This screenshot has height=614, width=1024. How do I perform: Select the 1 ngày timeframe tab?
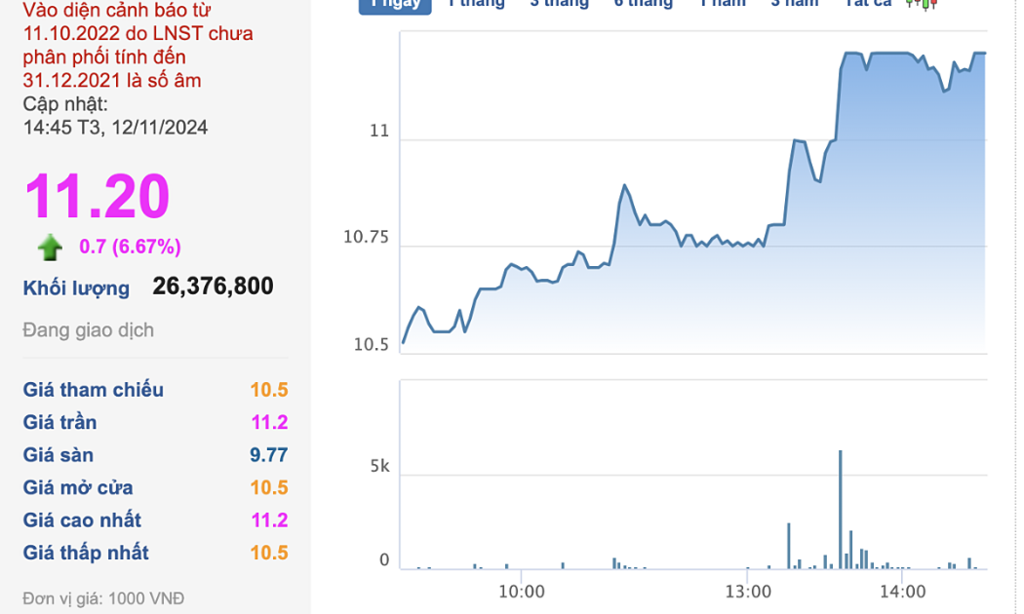[395, 3]
